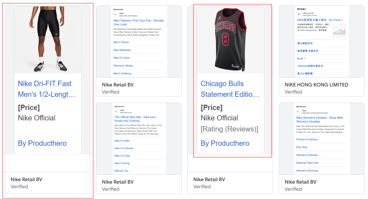Select the Nike By You sitelink
Screen dimensions: 368x199
point(121,171)
